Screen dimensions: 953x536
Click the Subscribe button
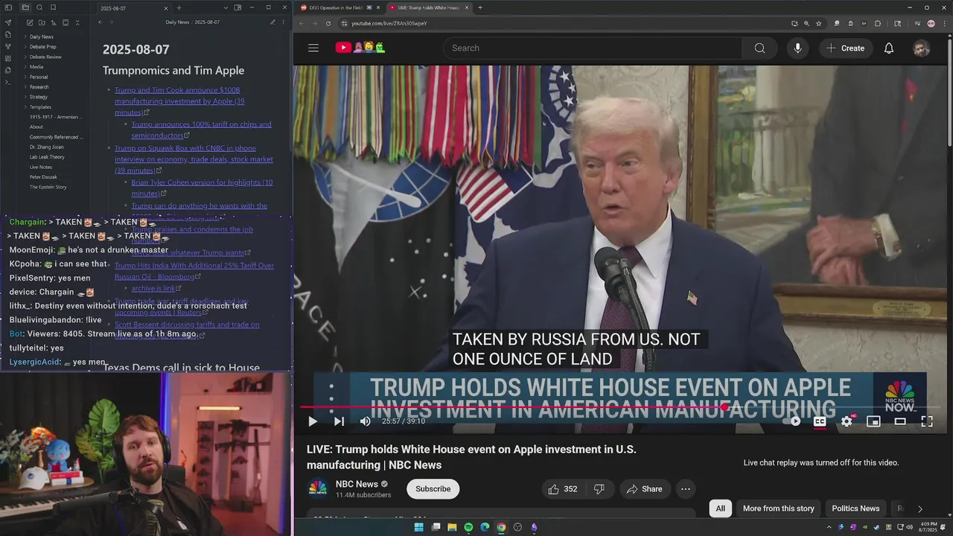[x=433, y=489]
